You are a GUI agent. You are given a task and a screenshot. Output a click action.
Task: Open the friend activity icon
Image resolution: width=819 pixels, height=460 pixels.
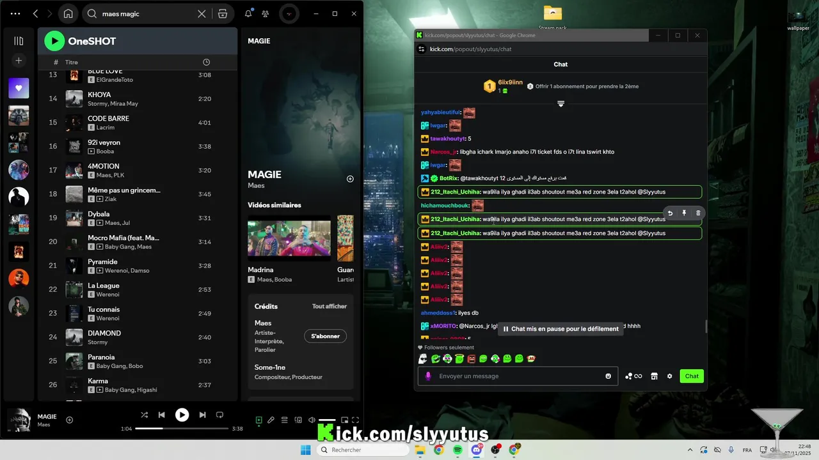pyautogui.click(x=266, y=13)
